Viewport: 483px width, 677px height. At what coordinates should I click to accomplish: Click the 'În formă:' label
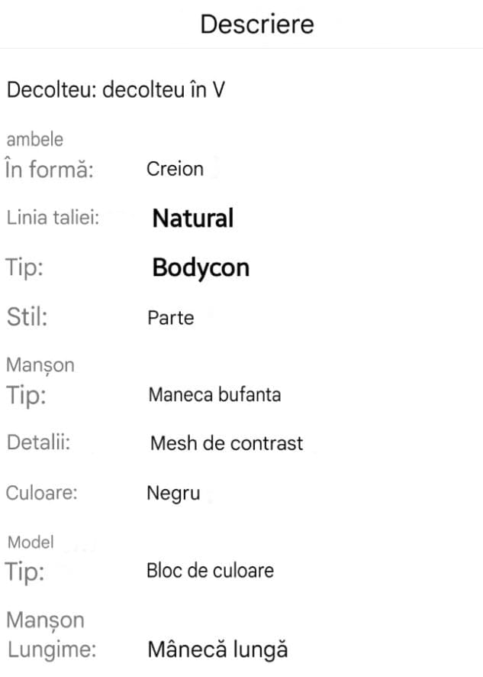point(50,168)
